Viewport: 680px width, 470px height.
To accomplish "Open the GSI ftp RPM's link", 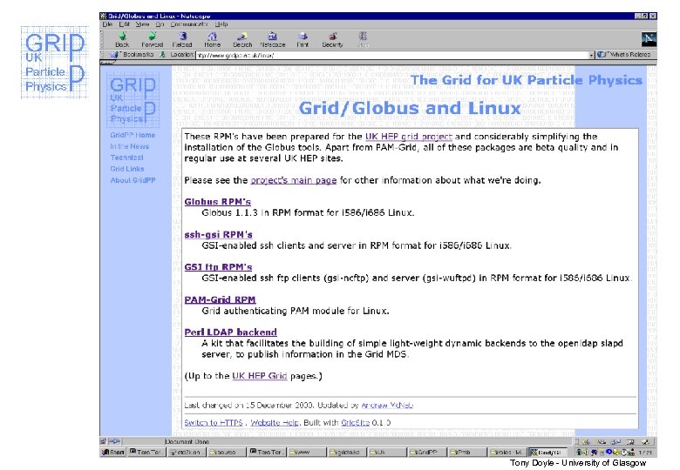I will (x=218, y=267).
